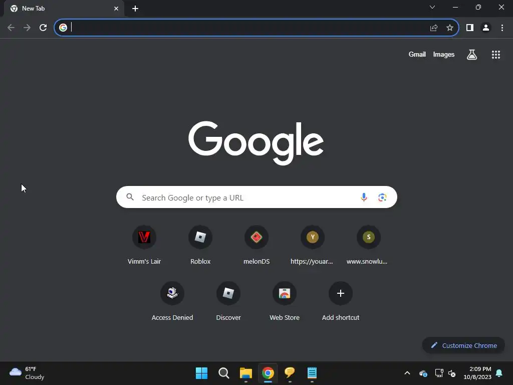Open Web Store shortcut
513x385 pixels.
(285, 301)
